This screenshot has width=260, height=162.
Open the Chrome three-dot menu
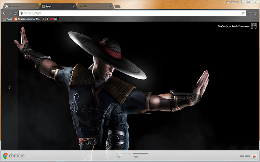pyautogui.click(x=256, y=13)
